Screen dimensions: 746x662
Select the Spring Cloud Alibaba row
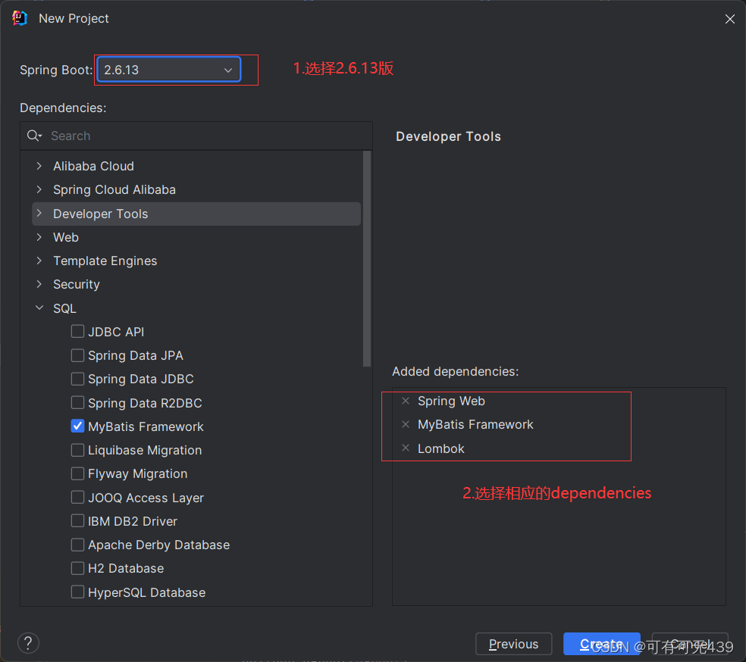(x=196, y=189)
